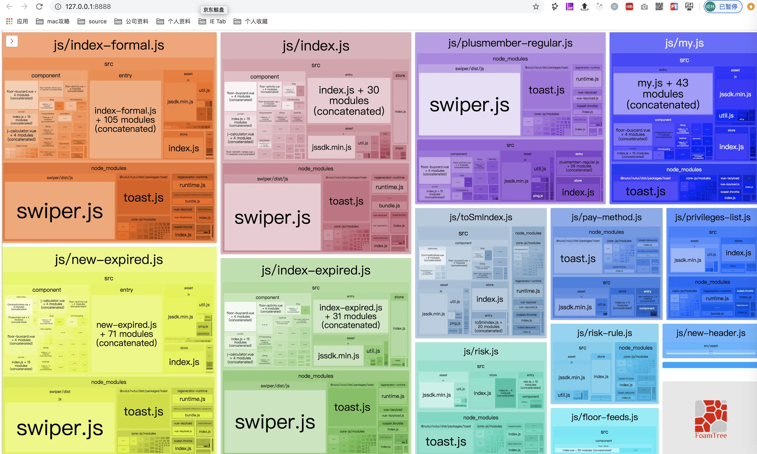Click the QR code extension icon

pos(659,7)
